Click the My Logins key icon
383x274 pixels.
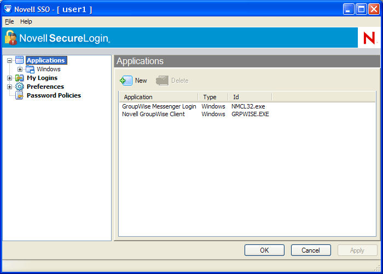click(x=20, y=78)
